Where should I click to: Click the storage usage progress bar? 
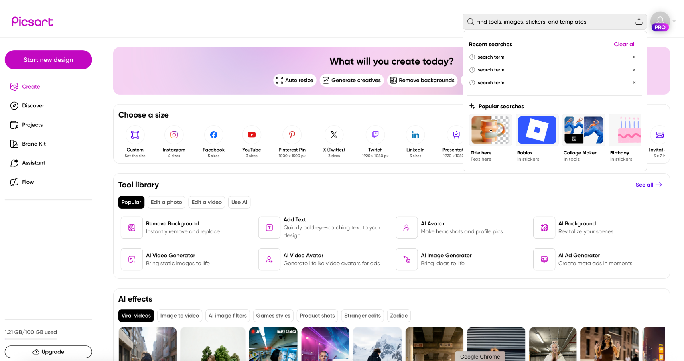pyautogui.click(x=30, y=339)
